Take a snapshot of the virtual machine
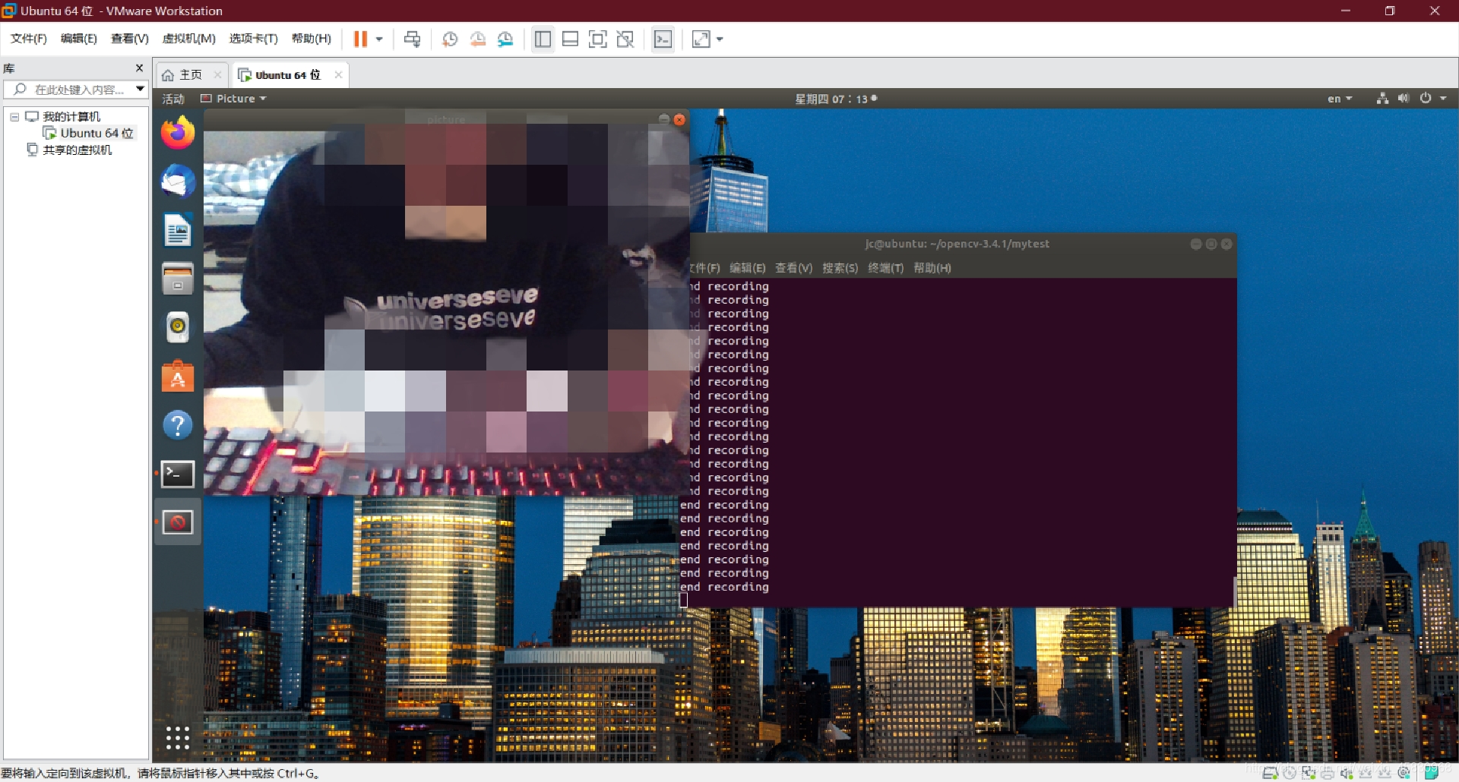 (450, 39)
